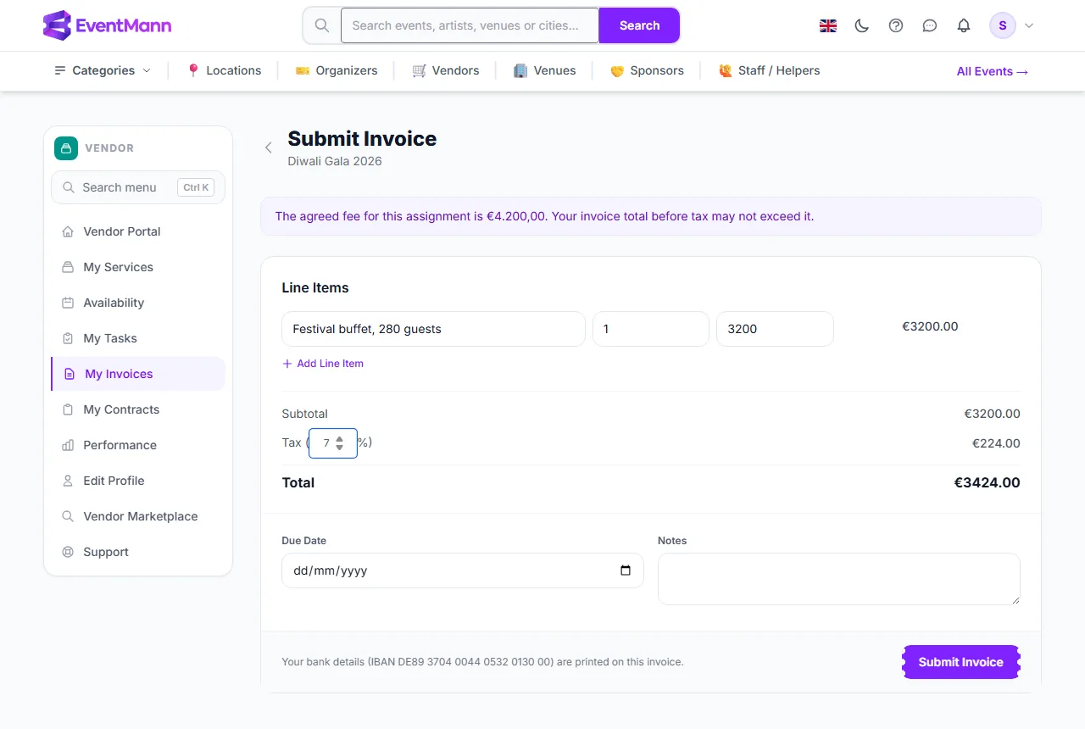
Task: Open the Due Date calendar picker icon
Action: coord(626,570)
